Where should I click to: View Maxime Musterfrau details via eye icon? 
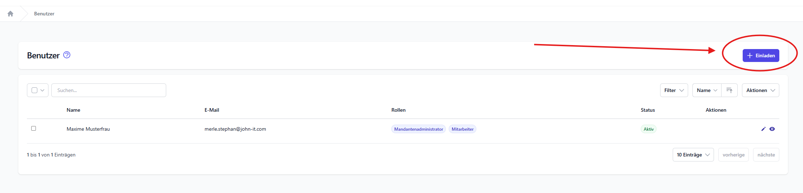pos(772,129)
